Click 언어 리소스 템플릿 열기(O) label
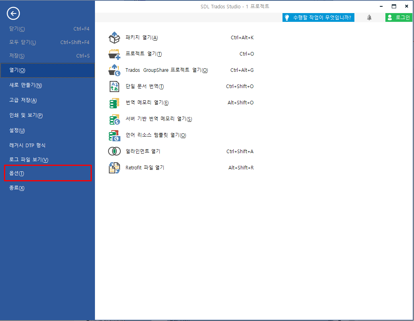Image resolution: width=414 pixels, height=321 pixels. [x=156, y=135]
